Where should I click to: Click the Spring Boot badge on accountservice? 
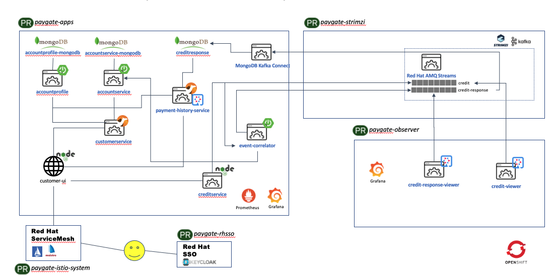click(x=124, y=69)
